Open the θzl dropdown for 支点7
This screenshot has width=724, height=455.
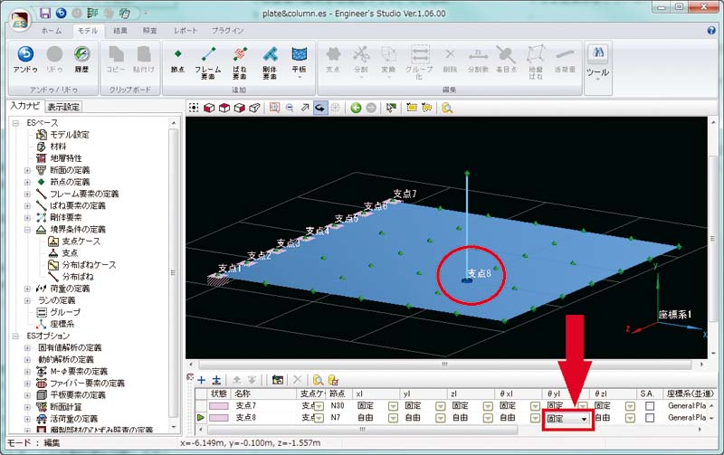pyautogui.click(x=630, y=406)
